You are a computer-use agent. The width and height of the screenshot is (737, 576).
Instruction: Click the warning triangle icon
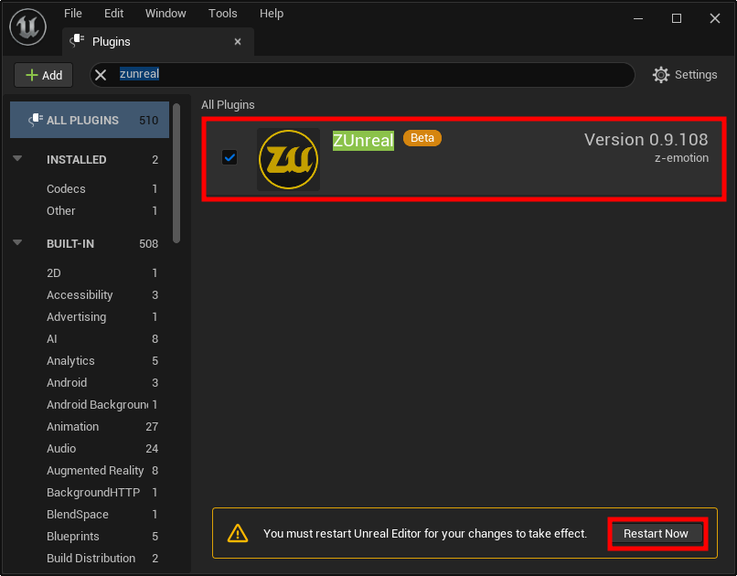point(238,533)
